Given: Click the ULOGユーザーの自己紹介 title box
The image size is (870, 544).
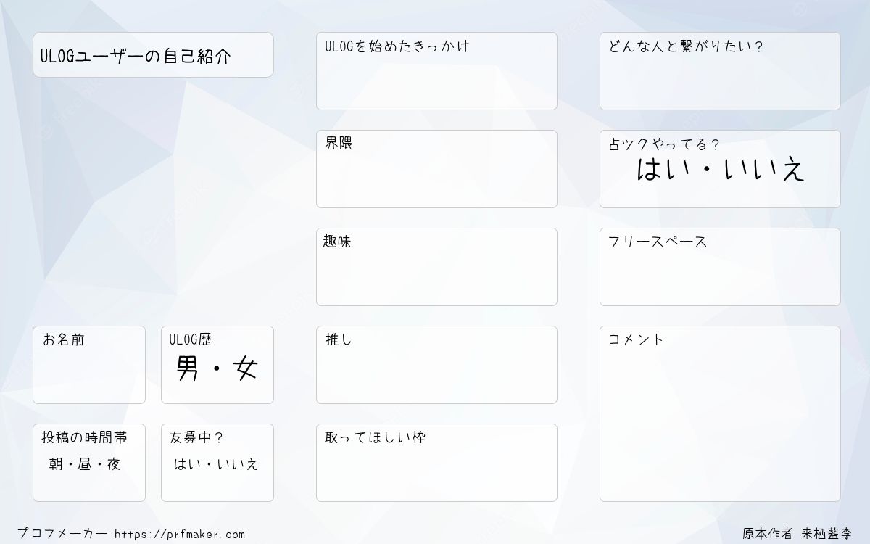Looking at the screenshot, I should tap(153, 54).
